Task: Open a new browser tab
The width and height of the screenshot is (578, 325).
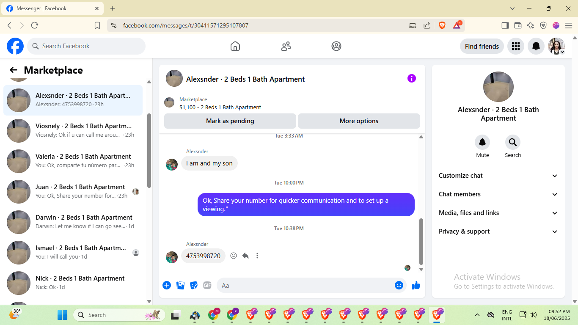Action: click(x=113, y=8)
